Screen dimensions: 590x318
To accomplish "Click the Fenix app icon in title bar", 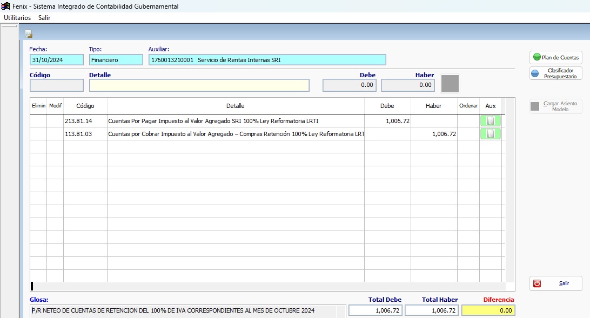I will [x=5, y=6].
